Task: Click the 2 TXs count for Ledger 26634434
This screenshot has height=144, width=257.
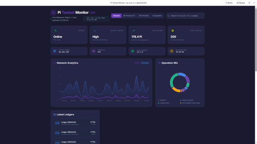Action: (x=93, y=132)
